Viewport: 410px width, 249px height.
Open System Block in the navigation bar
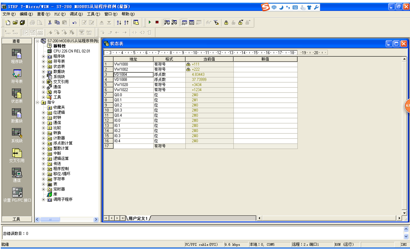17,136
